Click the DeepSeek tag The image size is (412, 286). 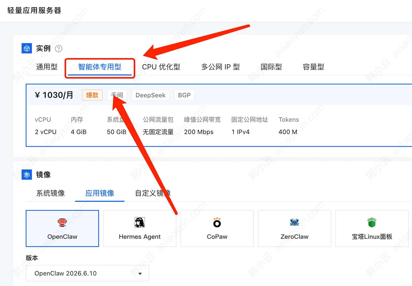[150, 95]
